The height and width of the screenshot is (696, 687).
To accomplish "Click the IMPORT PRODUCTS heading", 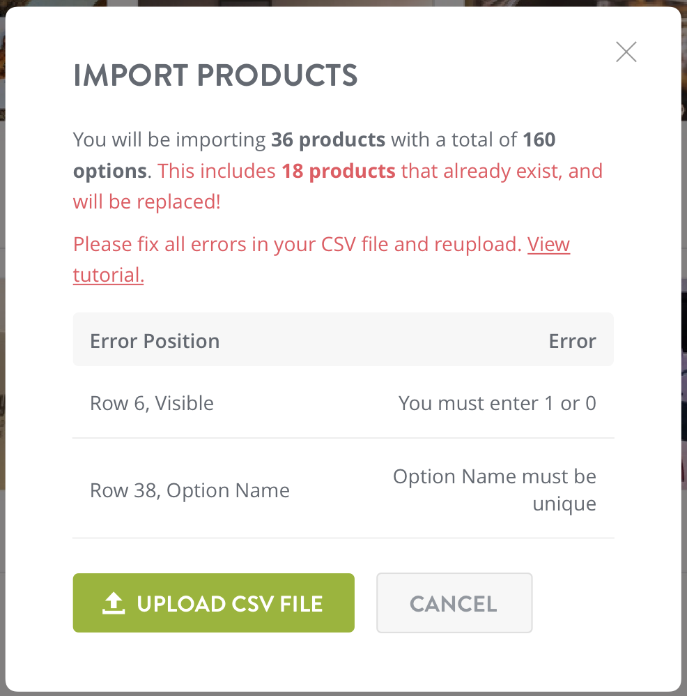I will tap(215, 75).
